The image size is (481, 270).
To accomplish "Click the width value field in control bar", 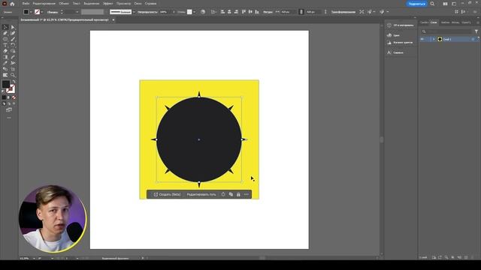I will tap(288, 12).
